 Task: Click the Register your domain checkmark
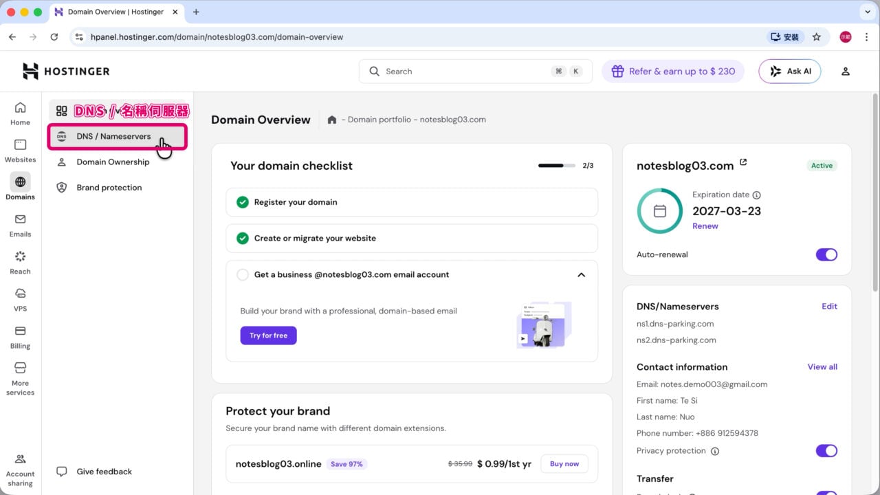[242, 202]
